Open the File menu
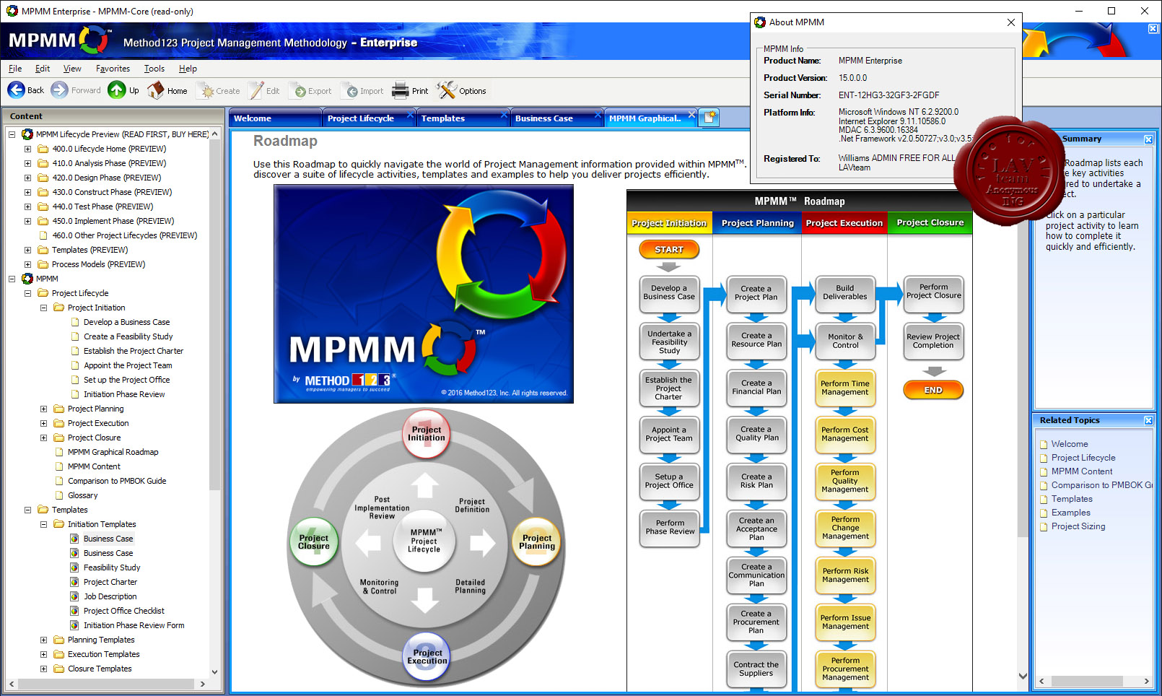1162x696 pixels. (x=15, y=69)
